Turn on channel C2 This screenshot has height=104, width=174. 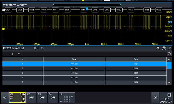click(31, 97)
